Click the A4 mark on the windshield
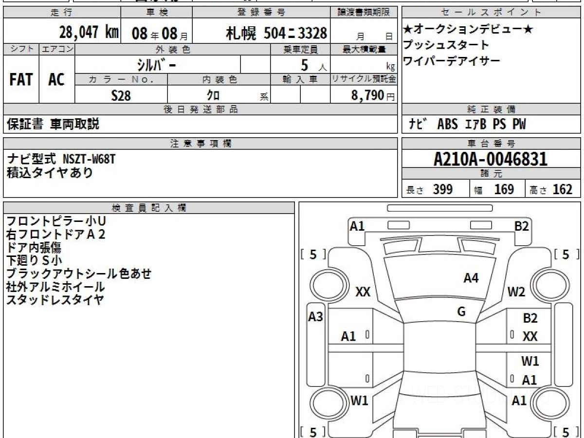The width and height of the screenshot is (584, 438). 471,278
